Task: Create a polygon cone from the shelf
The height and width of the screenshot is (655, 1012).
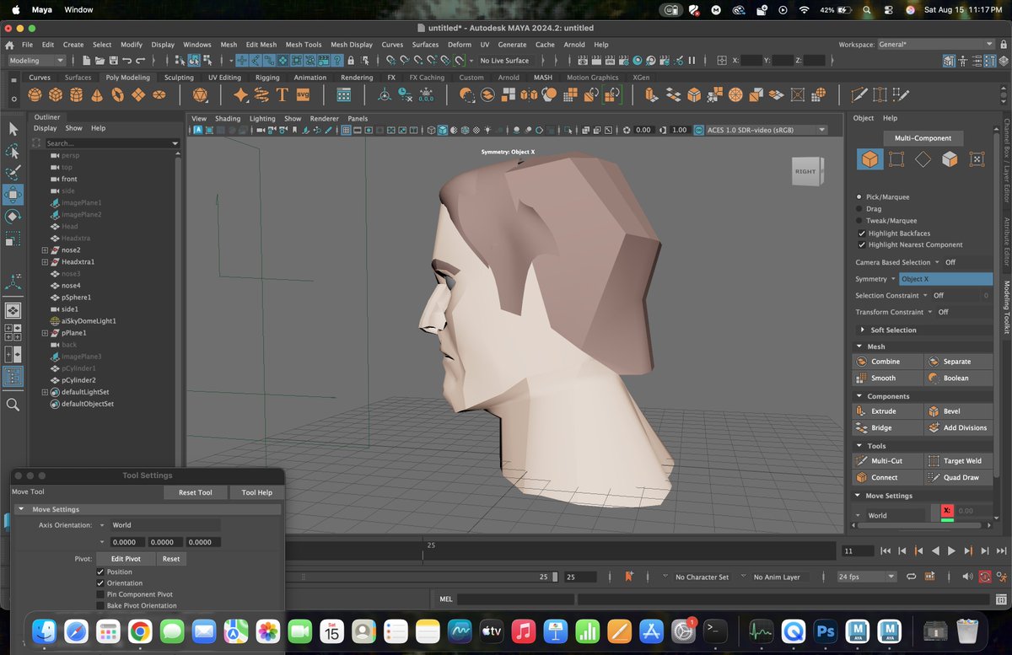Action: point(97,94)
